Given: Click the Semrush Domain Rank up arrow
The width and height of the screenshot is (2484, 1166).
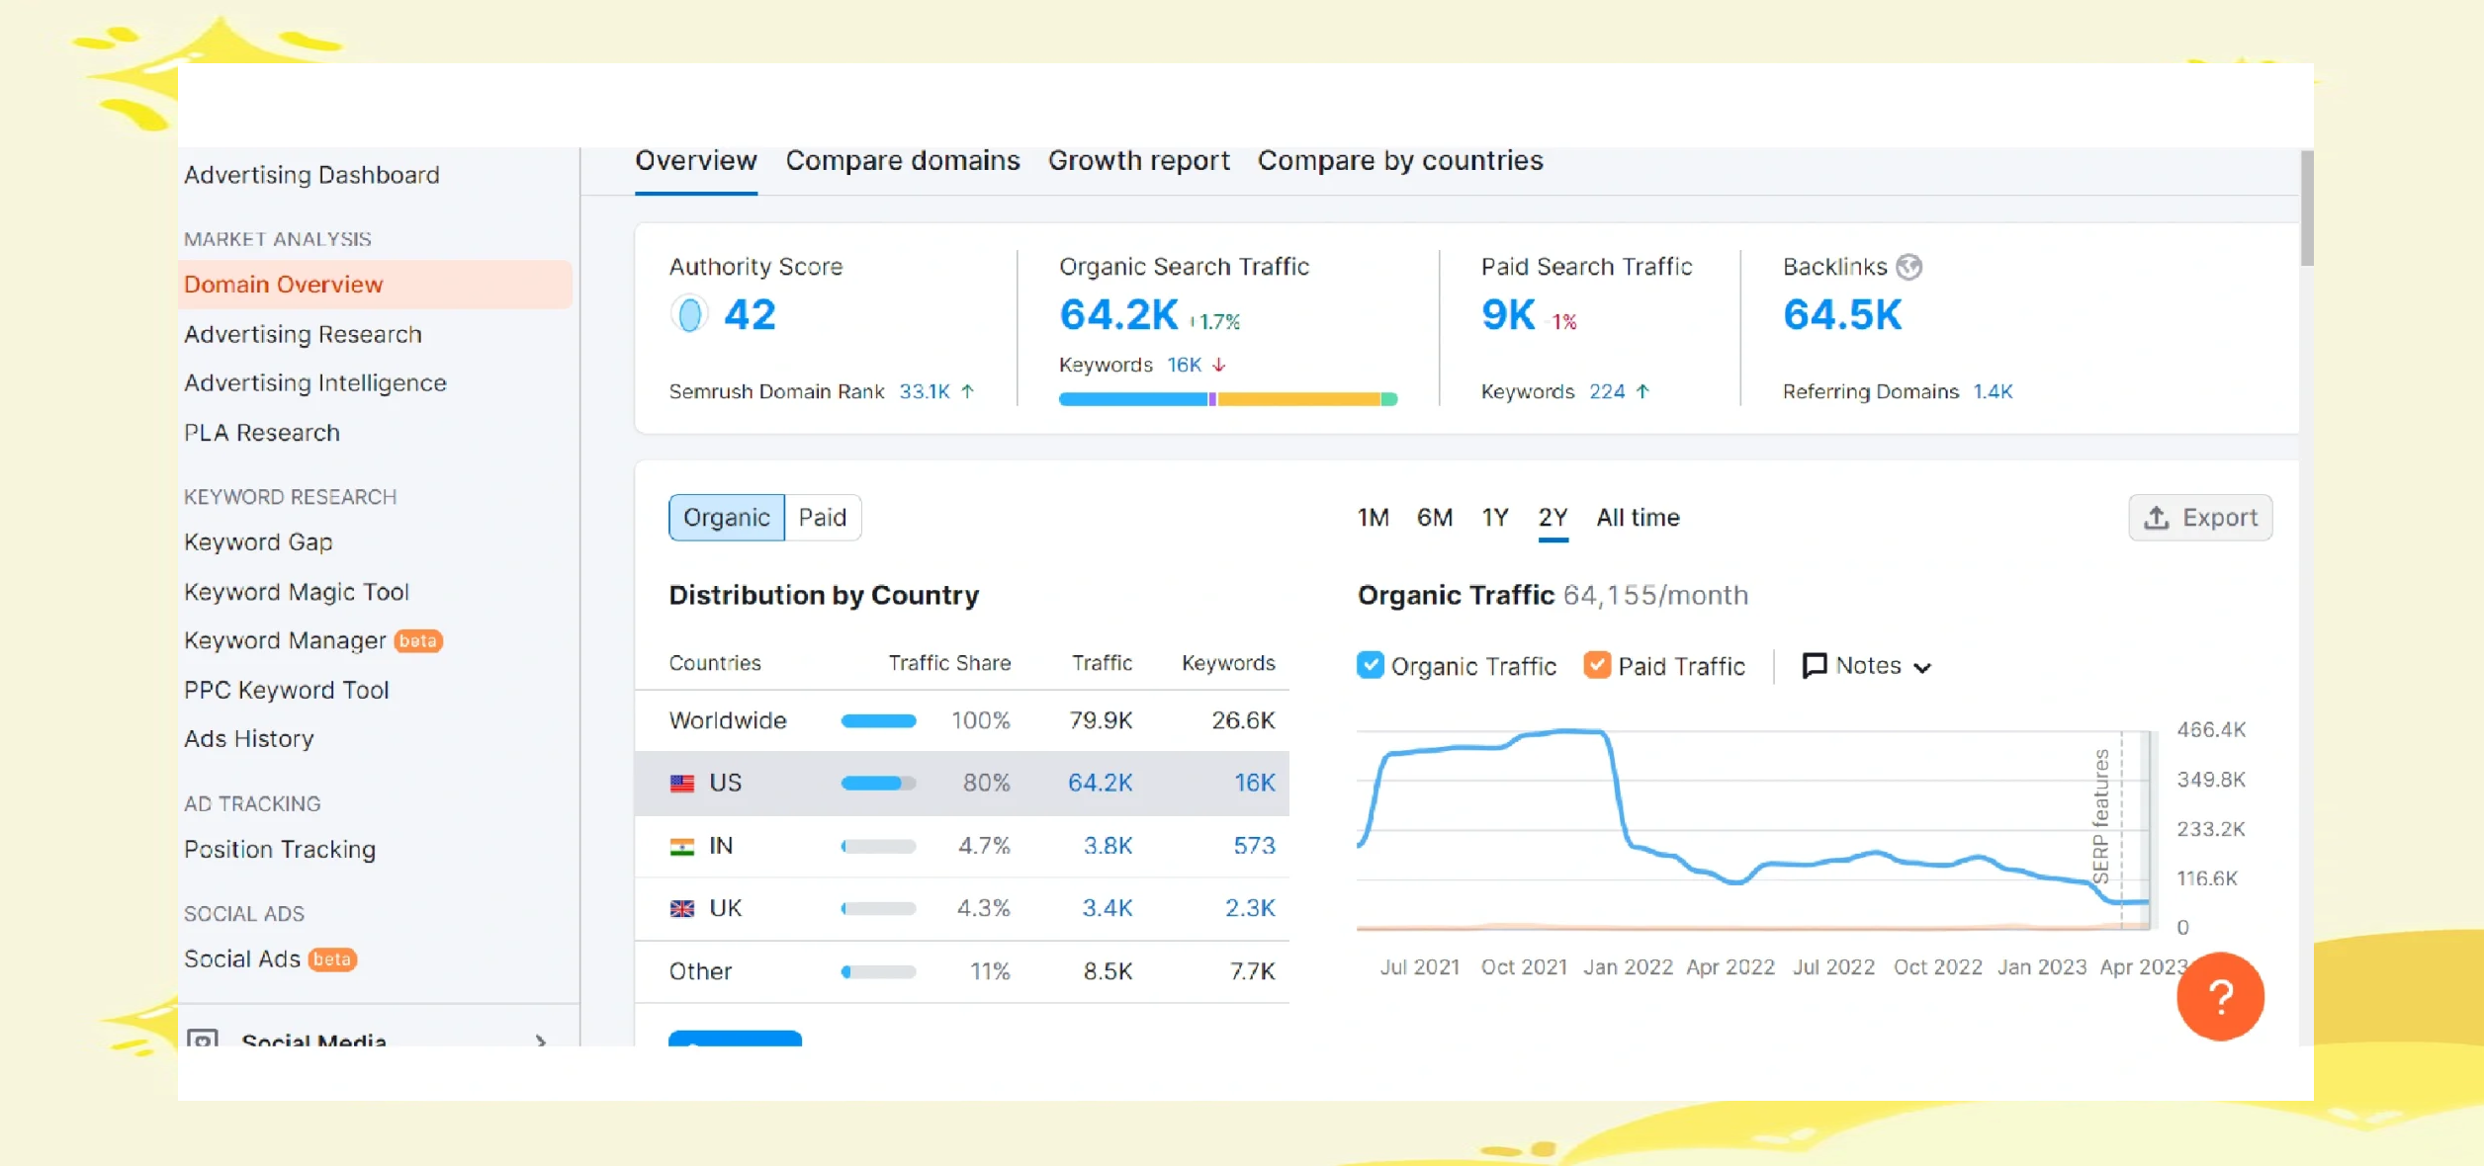Looking at the screenshot, I should (967, 391).
